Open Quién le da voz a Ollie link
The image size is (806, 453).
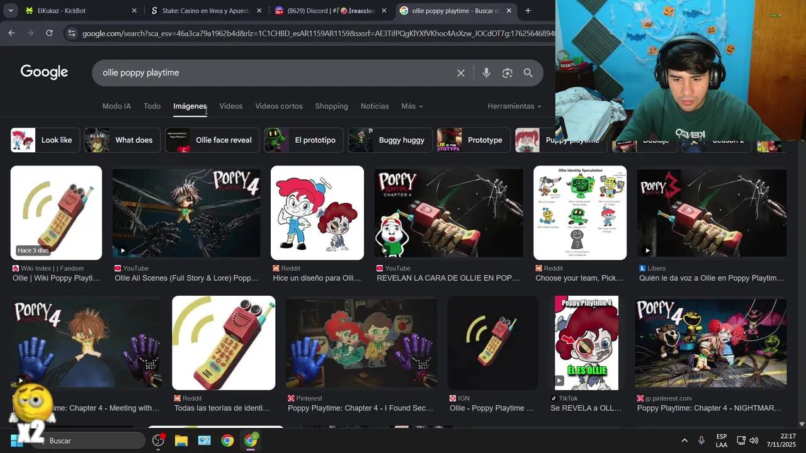pos(712,278)
